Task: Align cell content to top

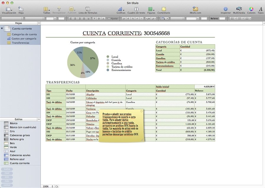Action: [x=95, y=18]
